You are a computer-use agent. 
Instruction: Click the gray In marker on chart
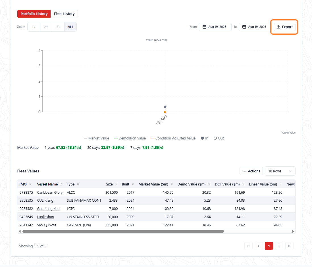[165, 107]
